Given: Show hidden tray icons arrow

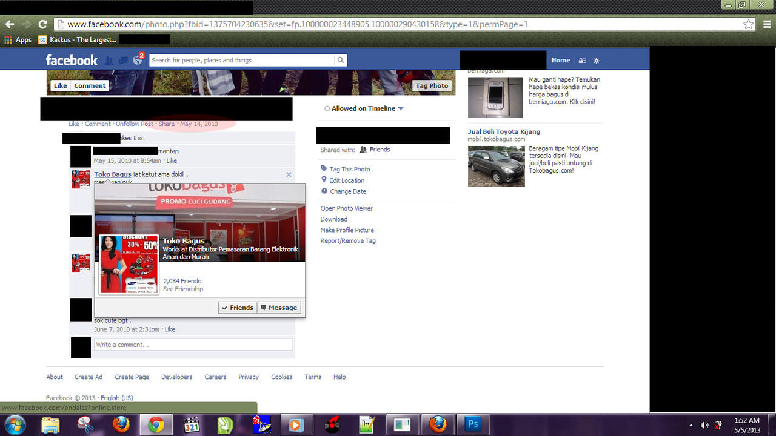Looking at the screenshot, I should 691,425.
